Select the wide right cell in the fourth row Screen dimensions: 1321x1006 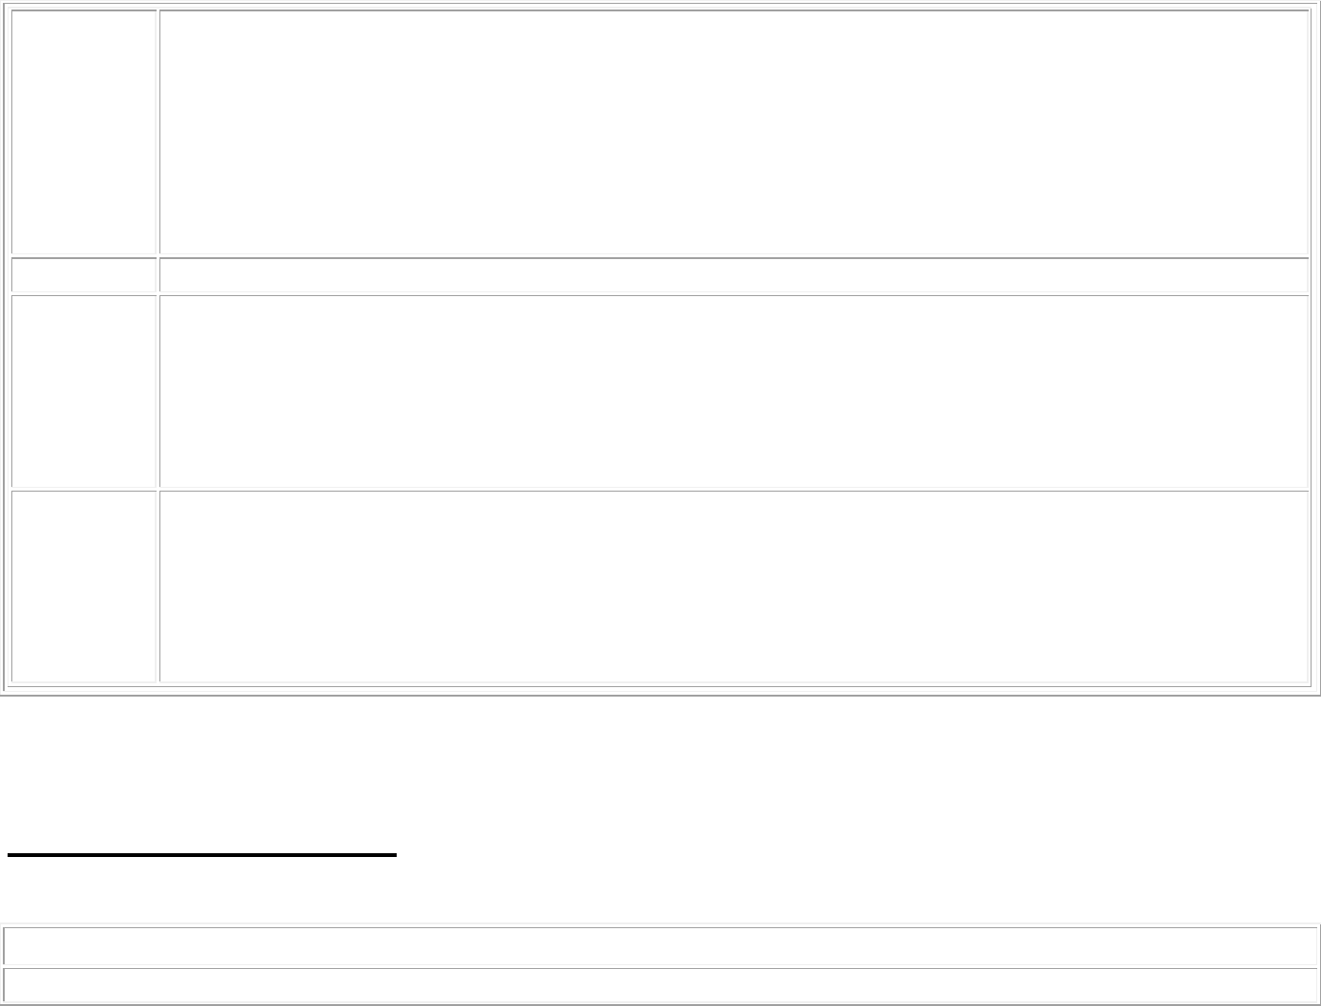click(x=734, y=586)
